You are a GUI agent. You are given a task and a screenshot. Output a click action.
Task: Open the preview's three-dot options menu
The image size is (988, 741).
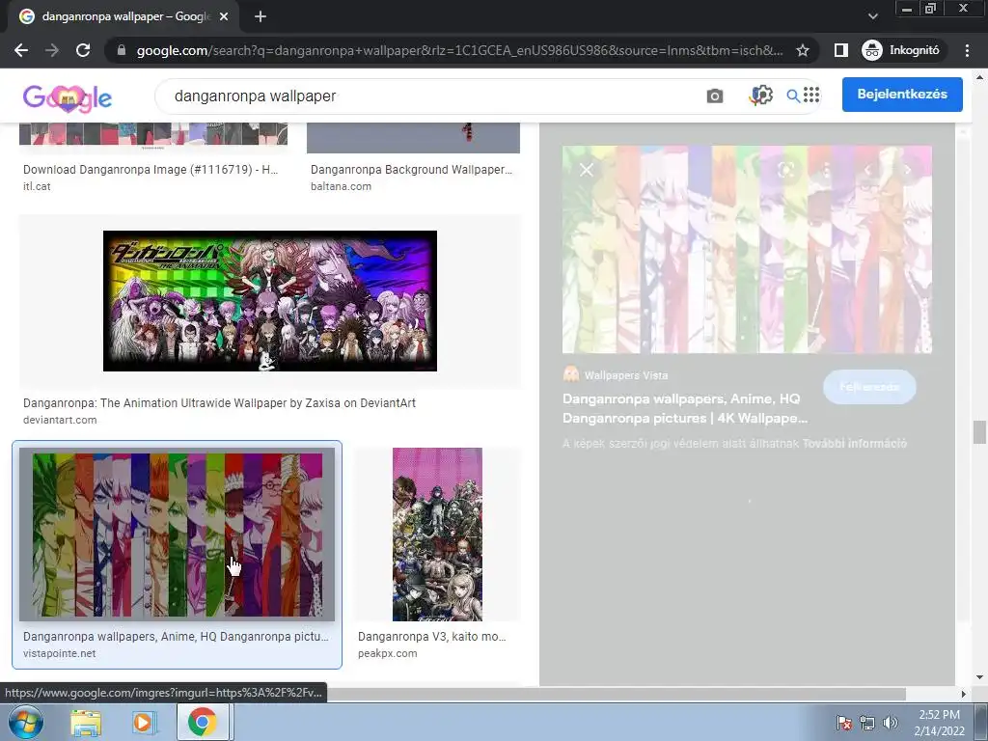click(827, 170)
